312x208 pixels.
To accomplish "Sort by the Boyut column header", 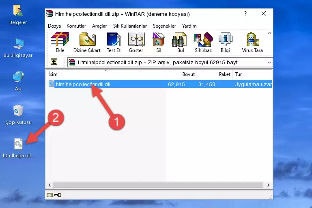I will click(x=181, y=74).
